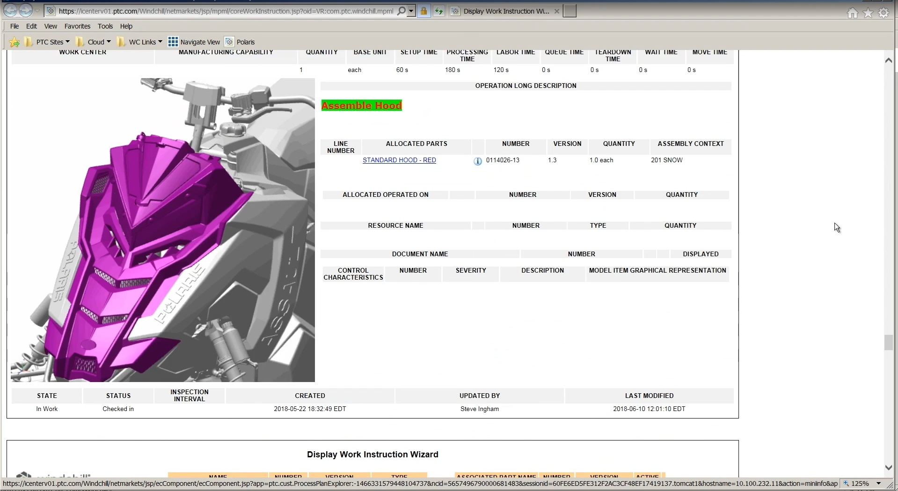Click the browser Forward arrow button
The height and width of the screenshot is (491, 898).
pos(26,10)
